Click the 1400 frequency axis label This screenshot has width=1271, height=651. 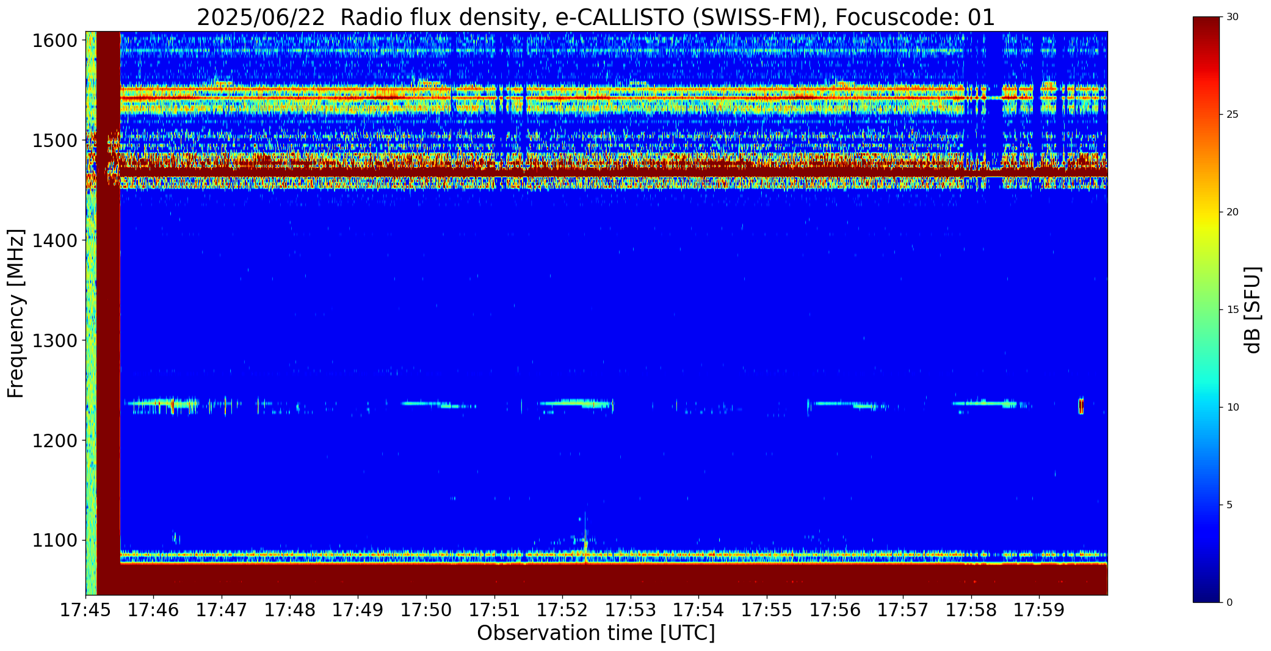point(55,241)
